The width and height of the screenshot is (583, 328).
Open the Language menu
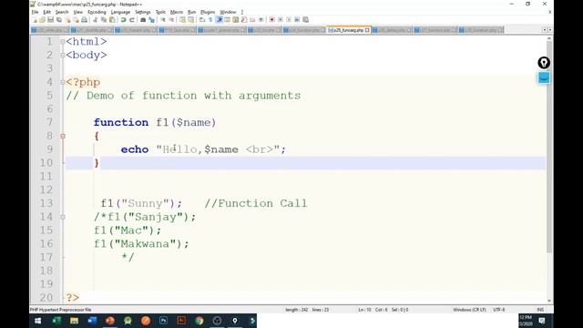tap(120, 12)
